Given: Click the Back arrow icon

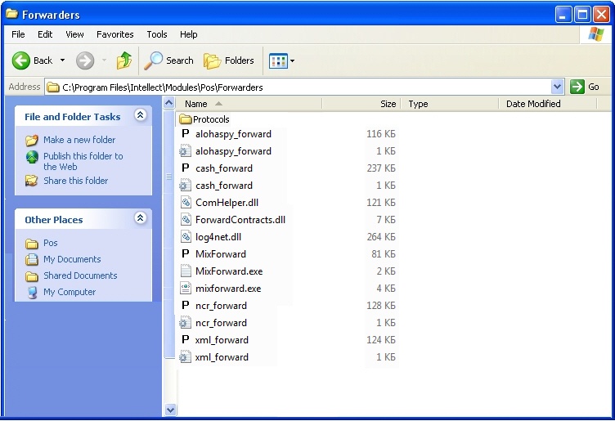Looking at the screenshot, I should pyautogui.click(x=21, y=60).
